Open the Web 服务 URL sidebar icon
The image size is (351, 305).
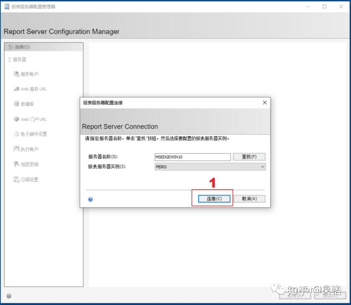coord(16,89)
